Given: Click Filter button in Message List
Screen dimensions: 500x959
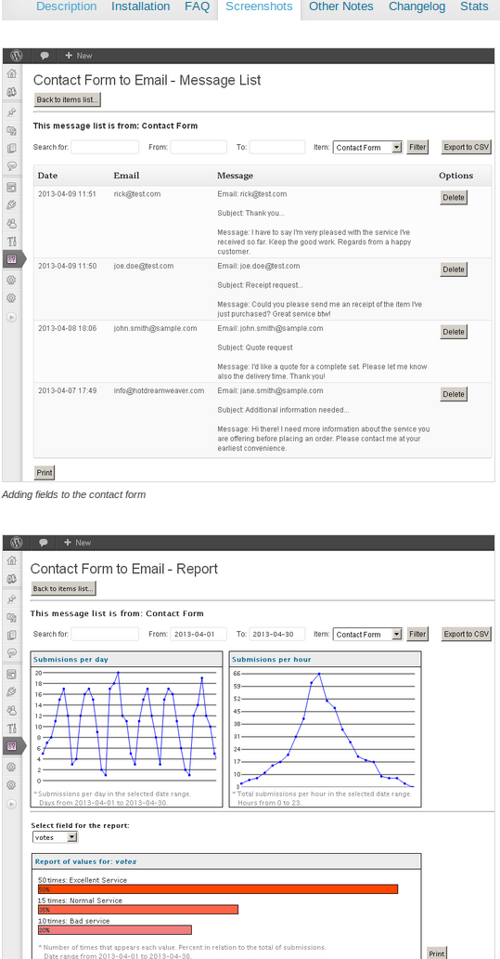Looking at the screenshot, I should [x=417, y=147].
